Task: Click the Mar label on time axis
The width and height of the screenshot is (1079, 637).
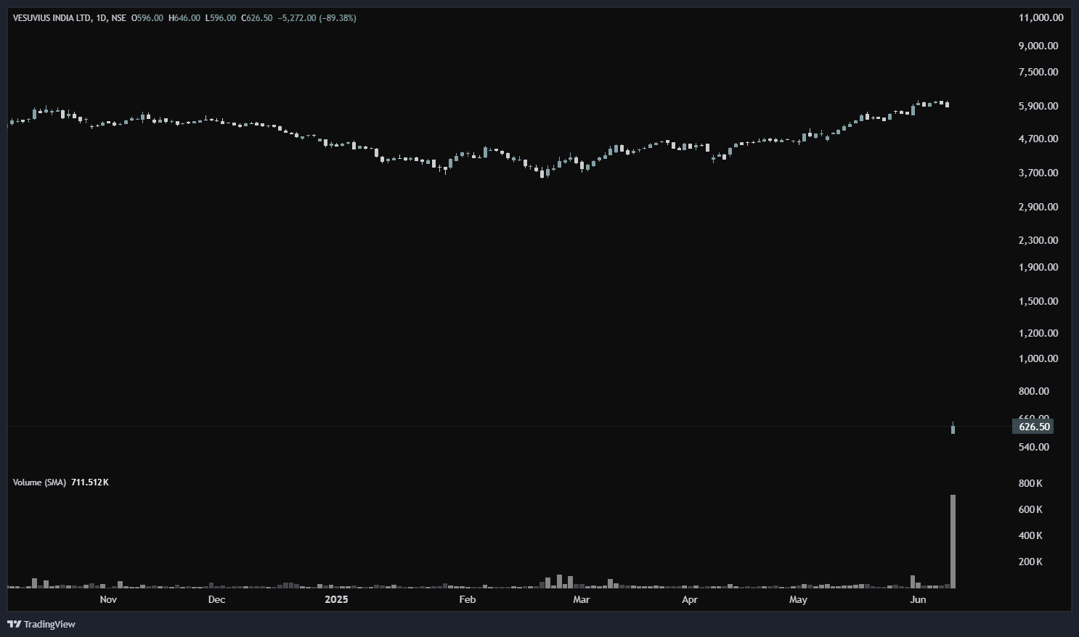Action: click(581, 599)
